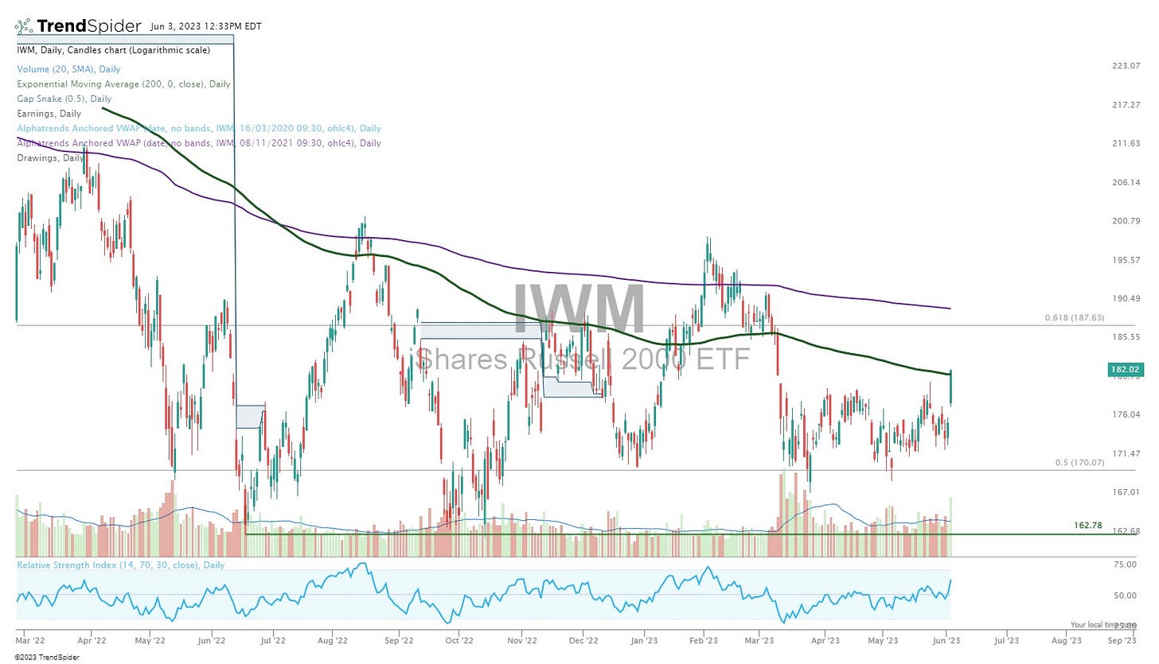Click the Sep '23 date label
Viewport: 1159px width, 664px height.
coord(1121,639)
